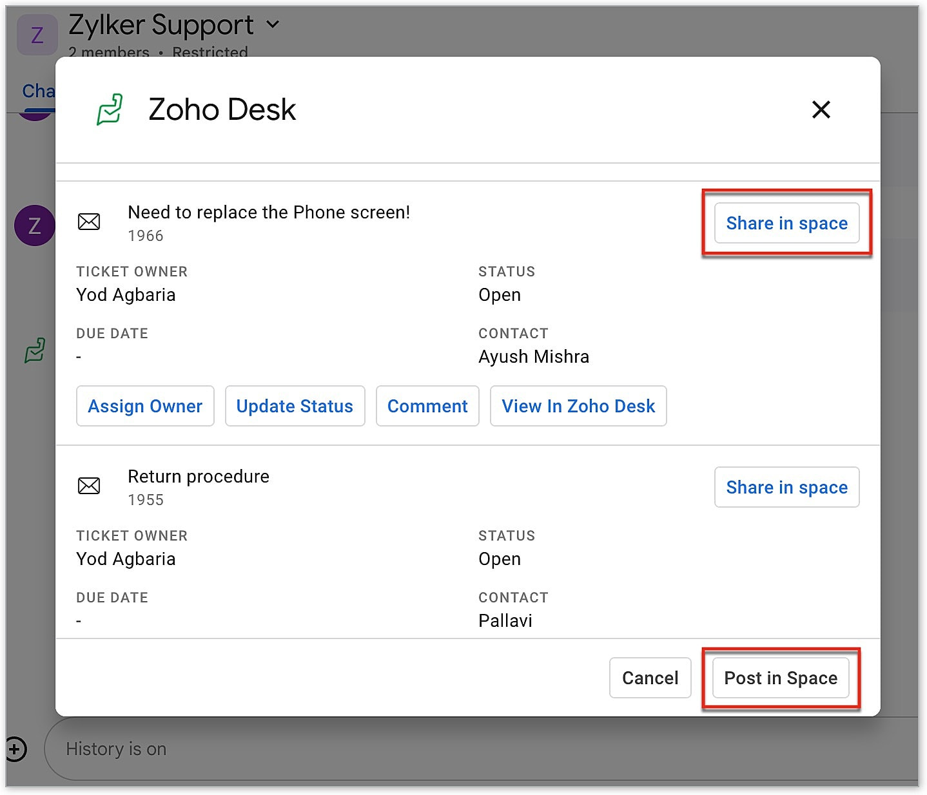Click the Assign Owner button
The height and width of the screenshot is (795, 927).
click(x=145, y=406)
